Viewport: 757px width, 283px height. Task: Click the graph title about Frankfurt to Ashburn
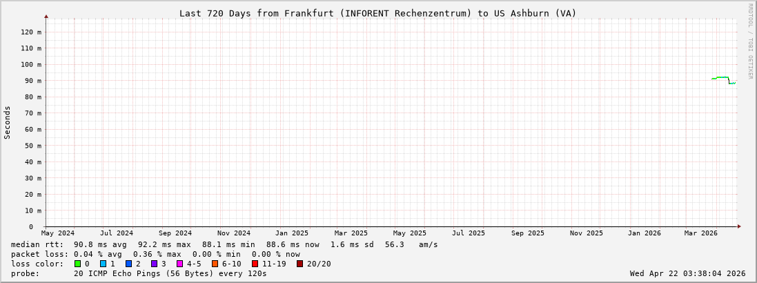click(x=377, y=13)
